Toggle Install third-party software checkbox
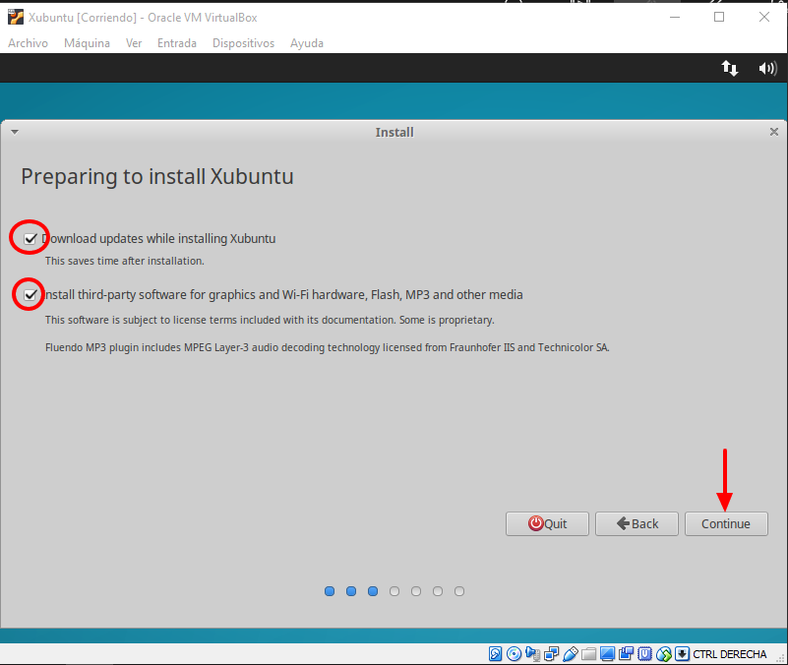This screenshot has height=665, width=788. click(x=30, y=294)
